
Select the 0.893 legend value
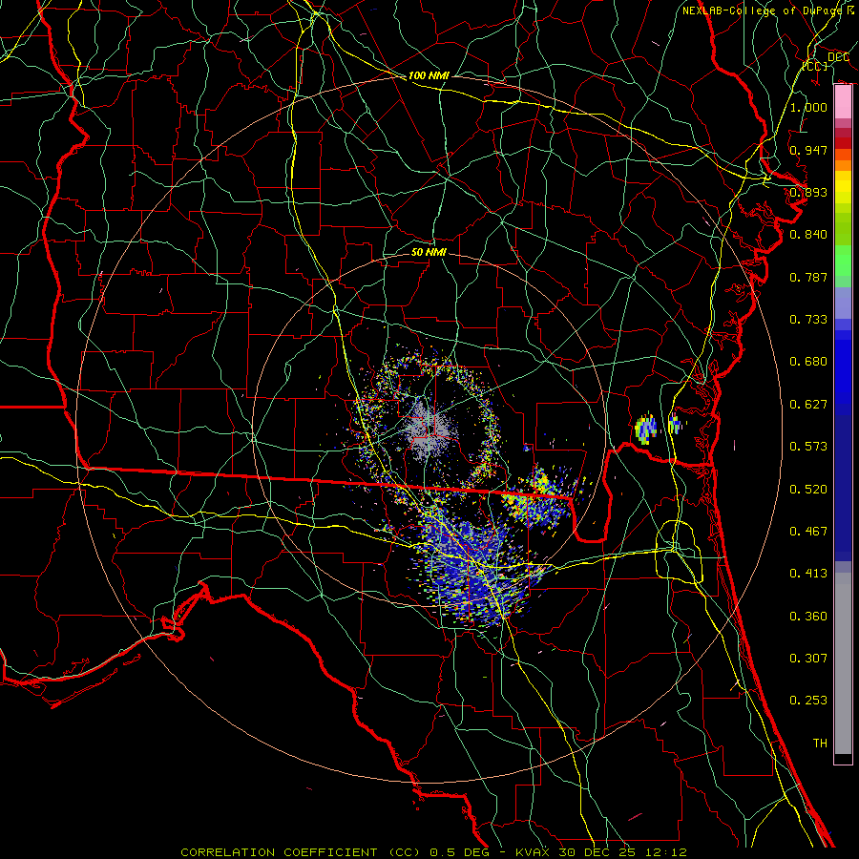coord(808,192)
